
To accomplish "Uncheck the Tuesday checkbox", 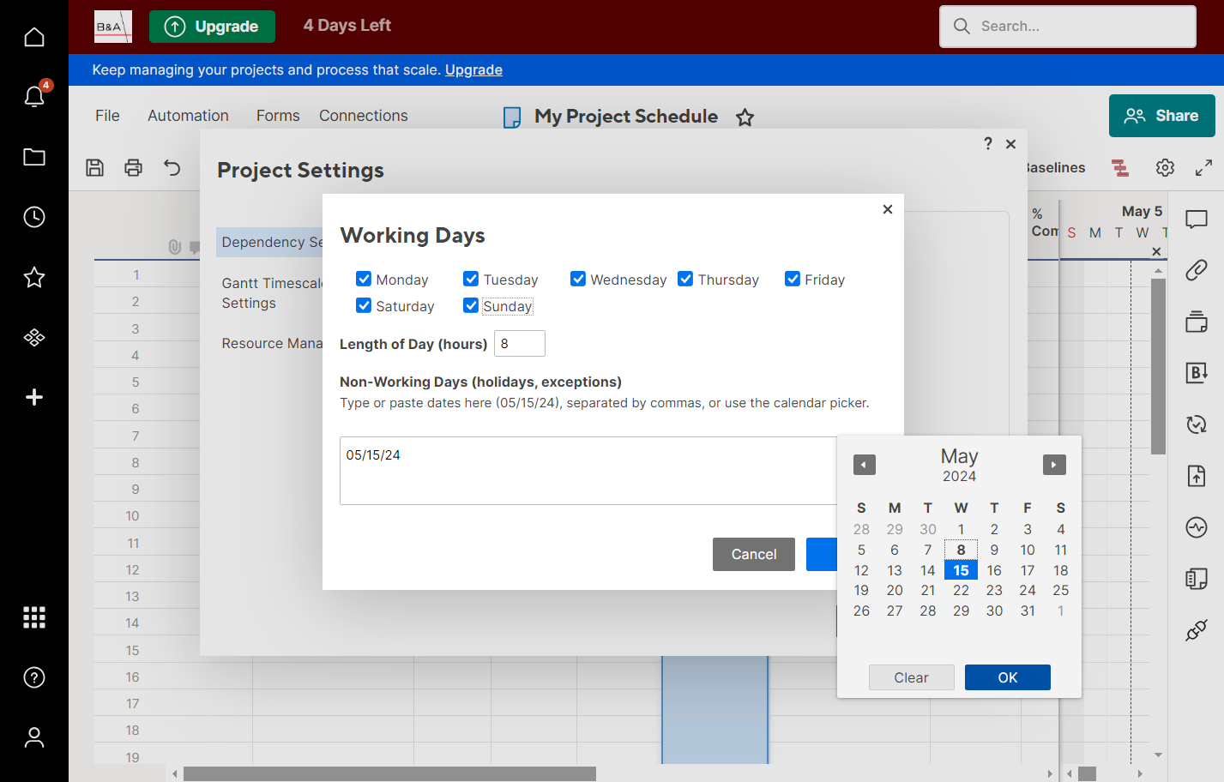I will 471,279.
